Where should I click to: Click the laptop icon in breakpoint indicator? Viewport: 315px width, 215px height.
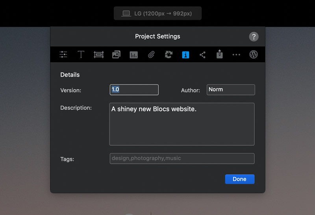[x=126, y=14]
